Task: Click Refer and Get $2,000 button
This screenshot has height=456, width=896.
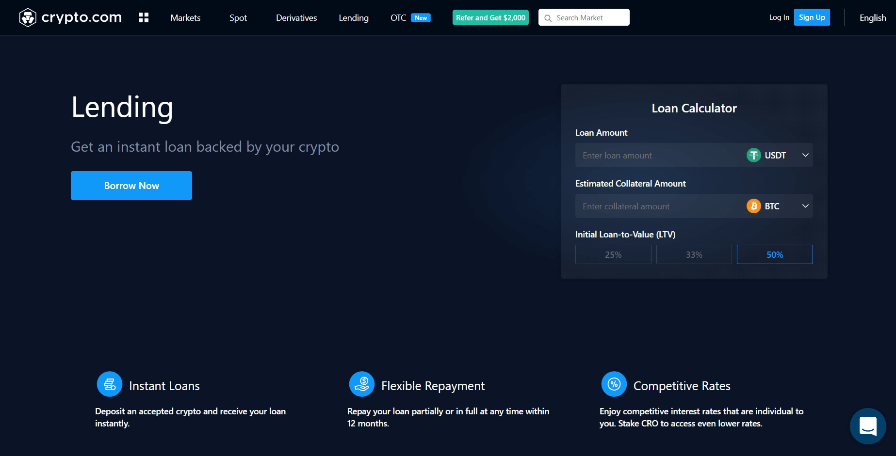Action: 490,17
